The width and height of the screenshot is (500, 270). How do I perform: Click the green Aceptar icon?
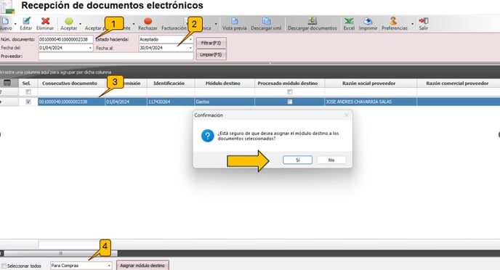point(69,21)
